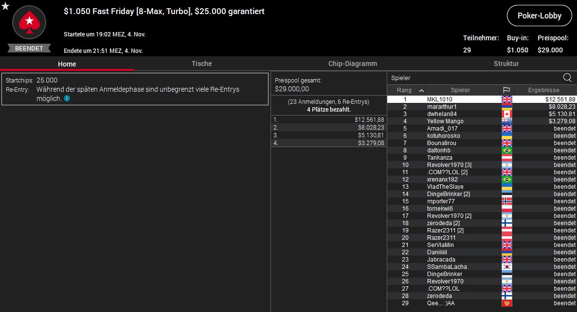Select winner MKL1010 row
Screen dimensions: 577x312
click(482, 99)
